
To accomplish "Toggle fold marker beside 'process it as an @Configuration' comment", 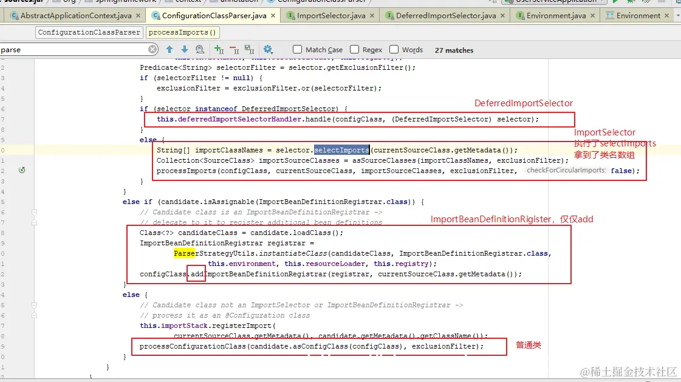I will [x=34, y=315].
